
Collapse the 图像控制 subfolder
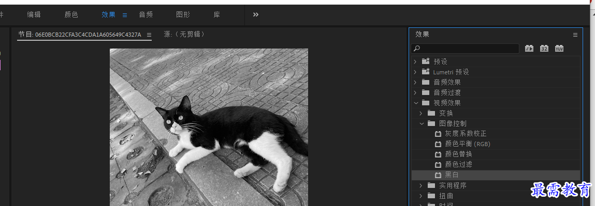click(x=421, y=123)
